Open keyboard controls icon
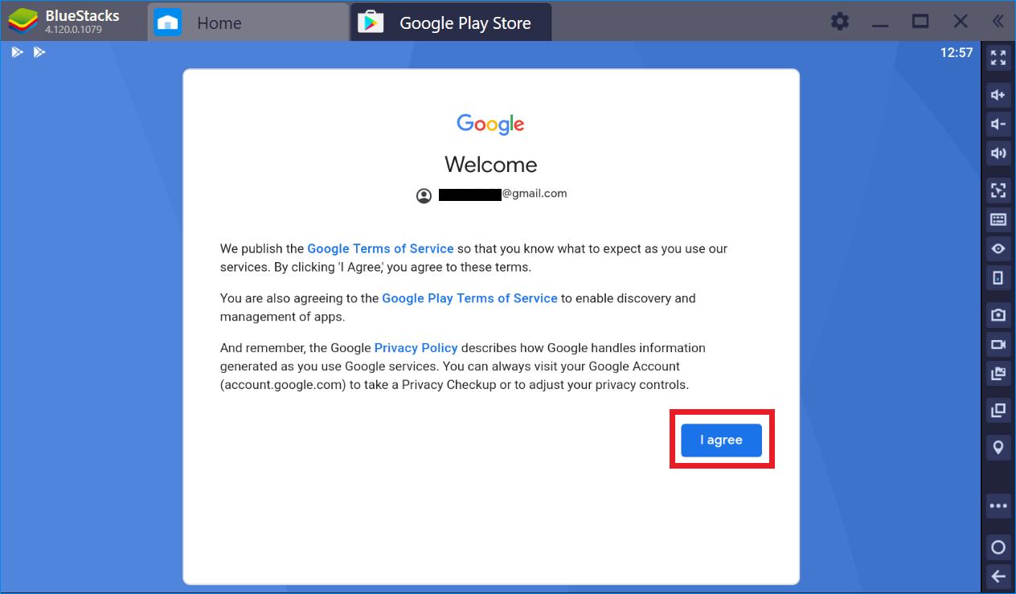1016x594 pixels. [x=998, y=219]
